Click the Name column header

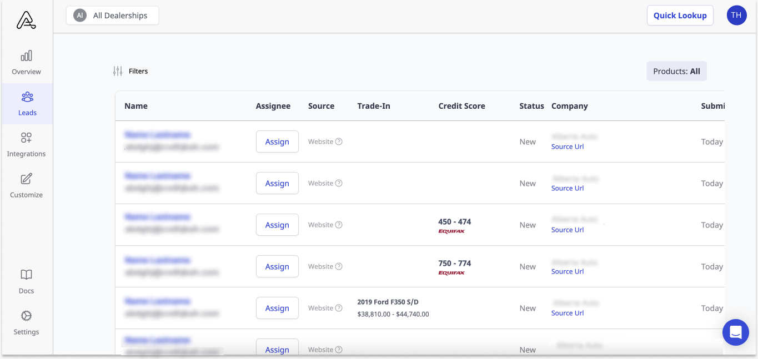(x=136, y=106)
